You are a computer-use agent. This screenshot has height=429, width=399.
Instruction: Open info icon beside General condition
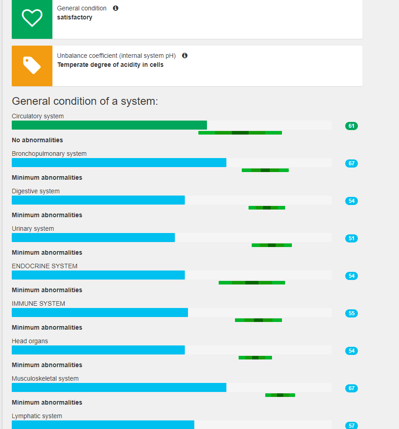tap(116, 8)
